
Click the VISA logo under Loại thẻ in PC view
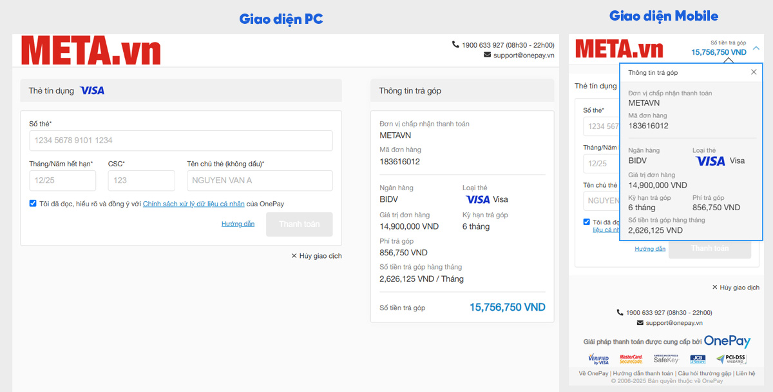pos(477,199)
